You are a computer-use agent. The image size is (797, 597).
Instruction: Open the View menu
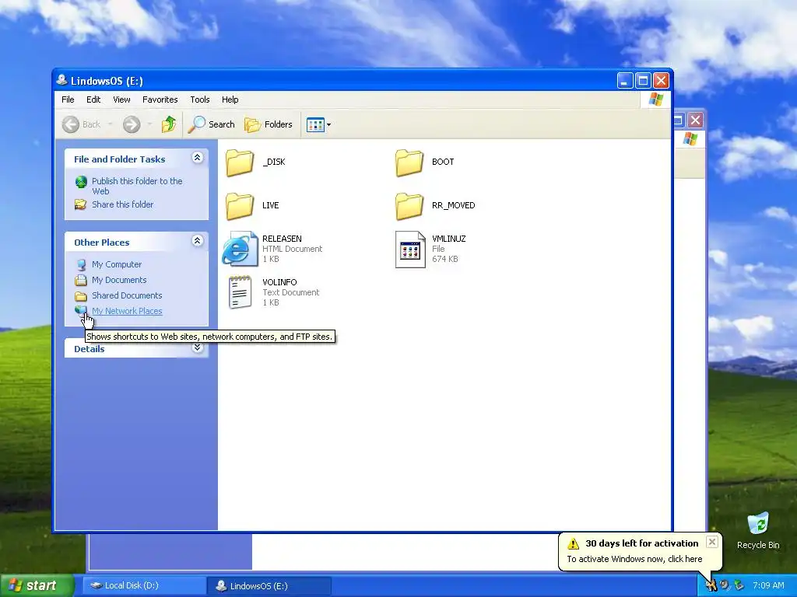[121, 99]
